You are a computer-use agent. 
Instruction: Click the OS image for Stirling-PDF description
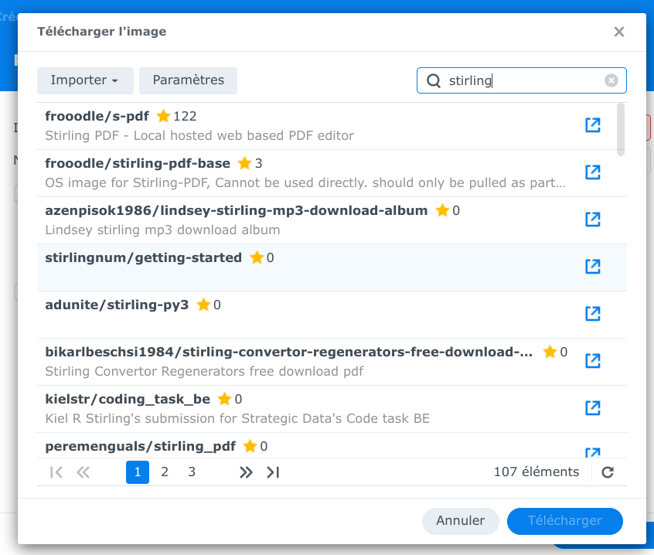305,182
